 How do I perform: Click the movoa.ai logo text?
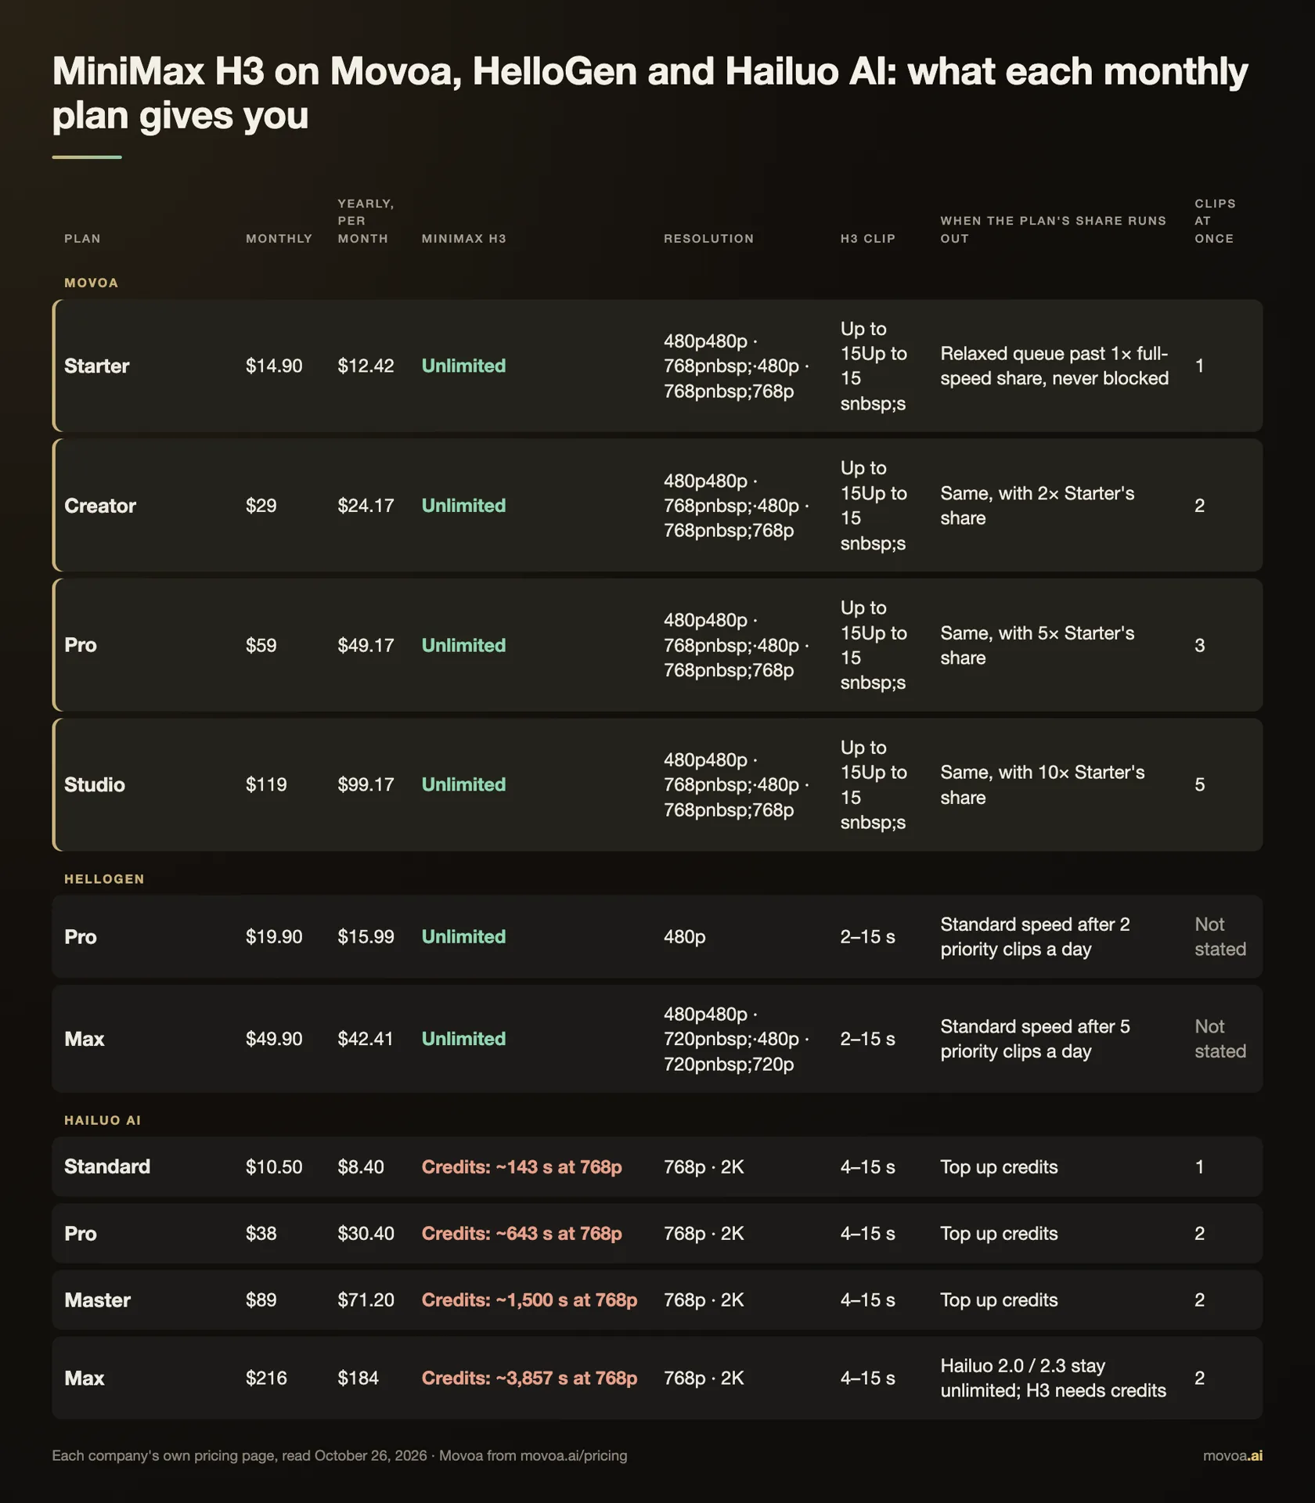1232,1455
